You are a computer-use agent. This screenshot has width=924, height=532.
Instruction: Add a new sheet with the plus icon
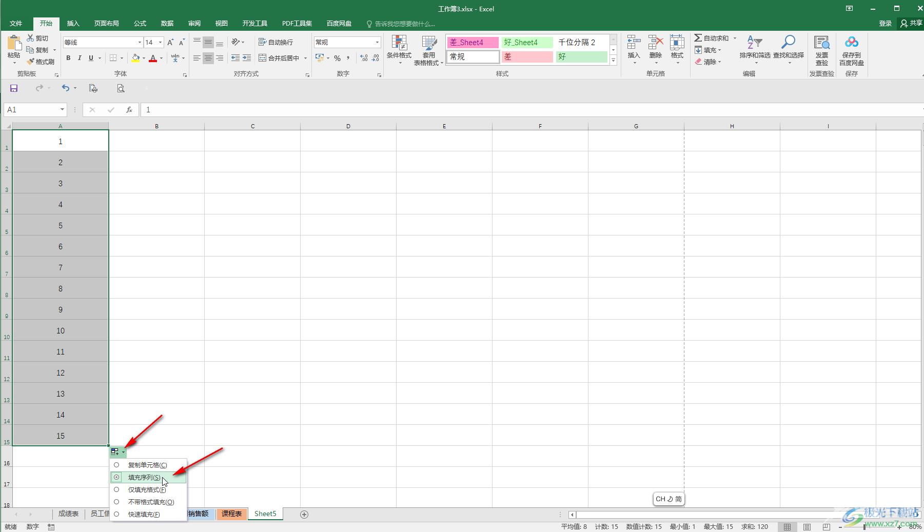pyautogui.click(x=304, y=514)
